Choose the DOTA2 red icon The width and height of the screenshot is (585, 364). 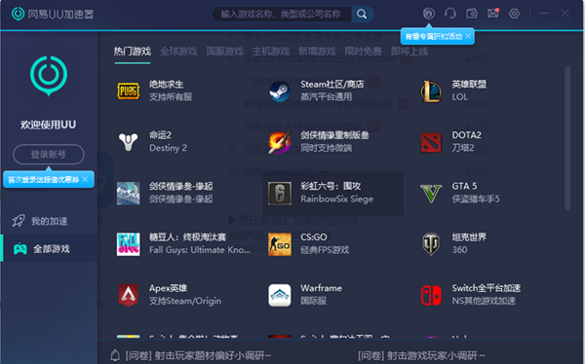click(x=431, y=142)
